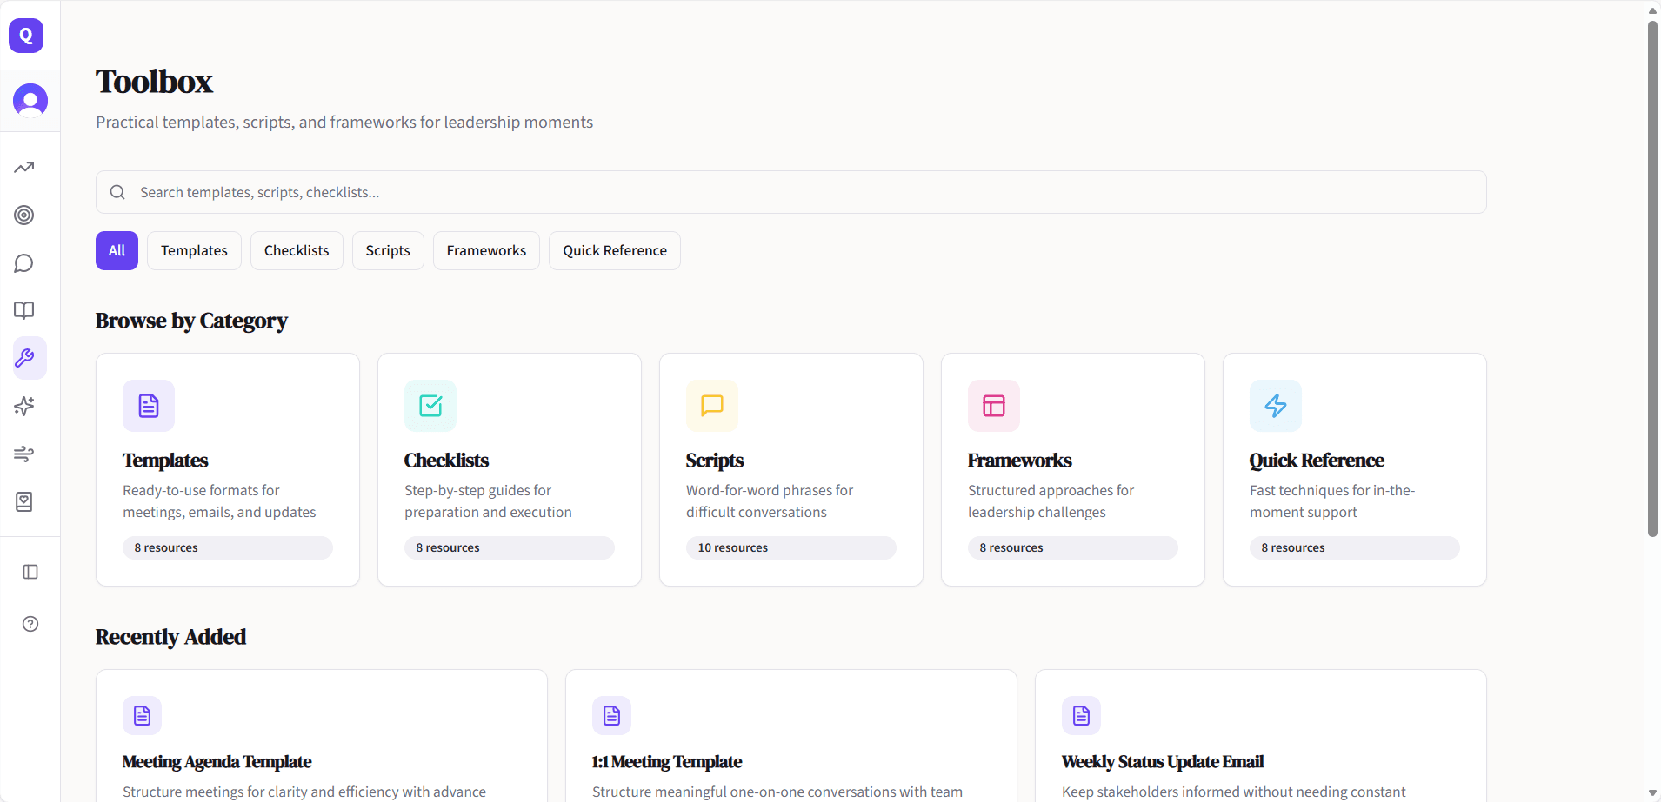The width and height of the screenshot is (1661, 802).
Task: Switch to the Quick Reference filter
Action: [614, 251]
